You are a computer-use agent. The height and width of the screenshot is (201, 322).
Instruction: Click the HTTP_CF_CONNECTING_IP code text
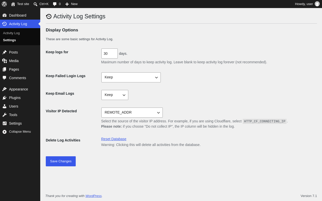pyautogui.click(x=265, y=121)
